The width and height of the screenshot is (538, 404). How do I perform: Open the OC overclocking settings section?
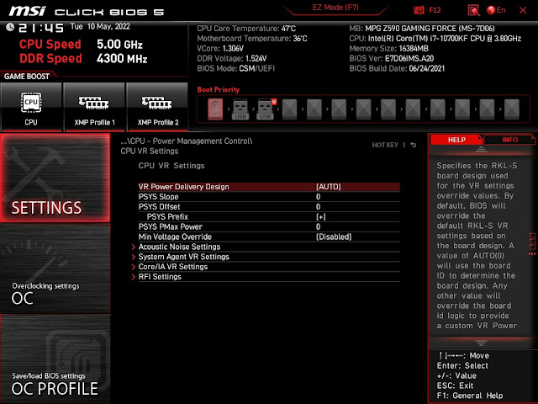tap(55, 268)
